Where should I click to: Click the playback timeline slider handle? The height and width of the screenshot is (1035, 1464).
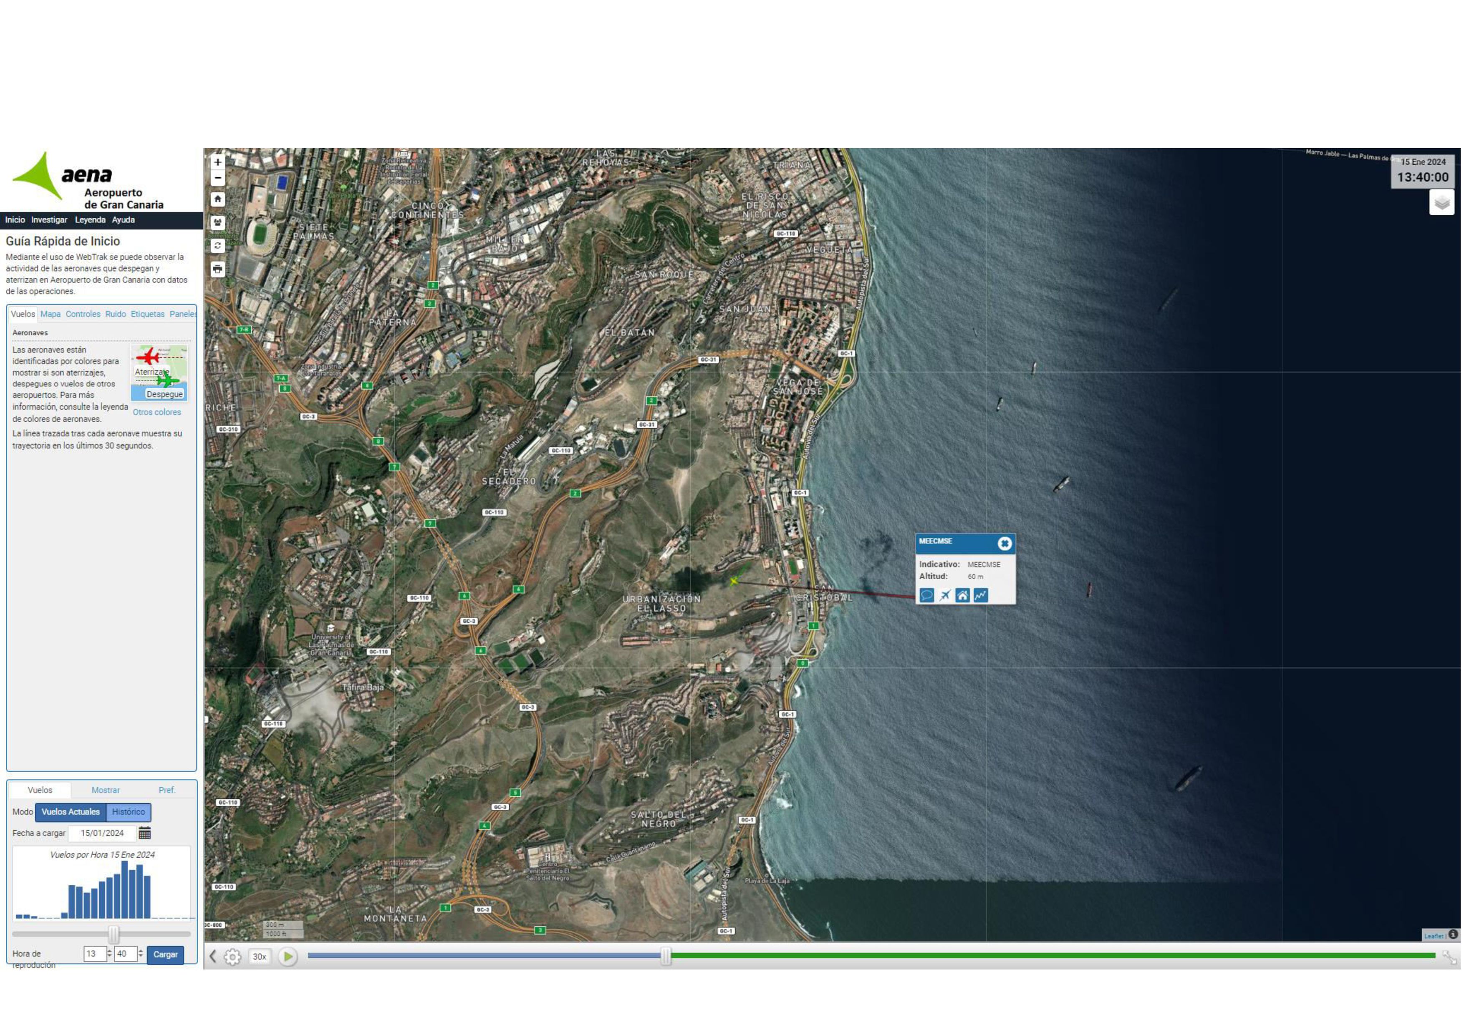coord(666,956)
